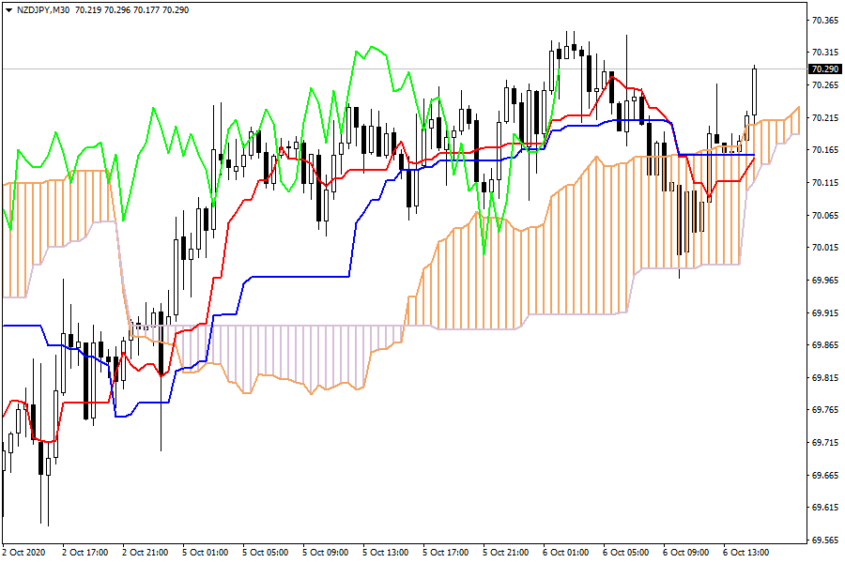This screenshot has width=845, height=563.
Task: Select the '5 Oct 21:00' time label
Action: [x=506, y=553]
